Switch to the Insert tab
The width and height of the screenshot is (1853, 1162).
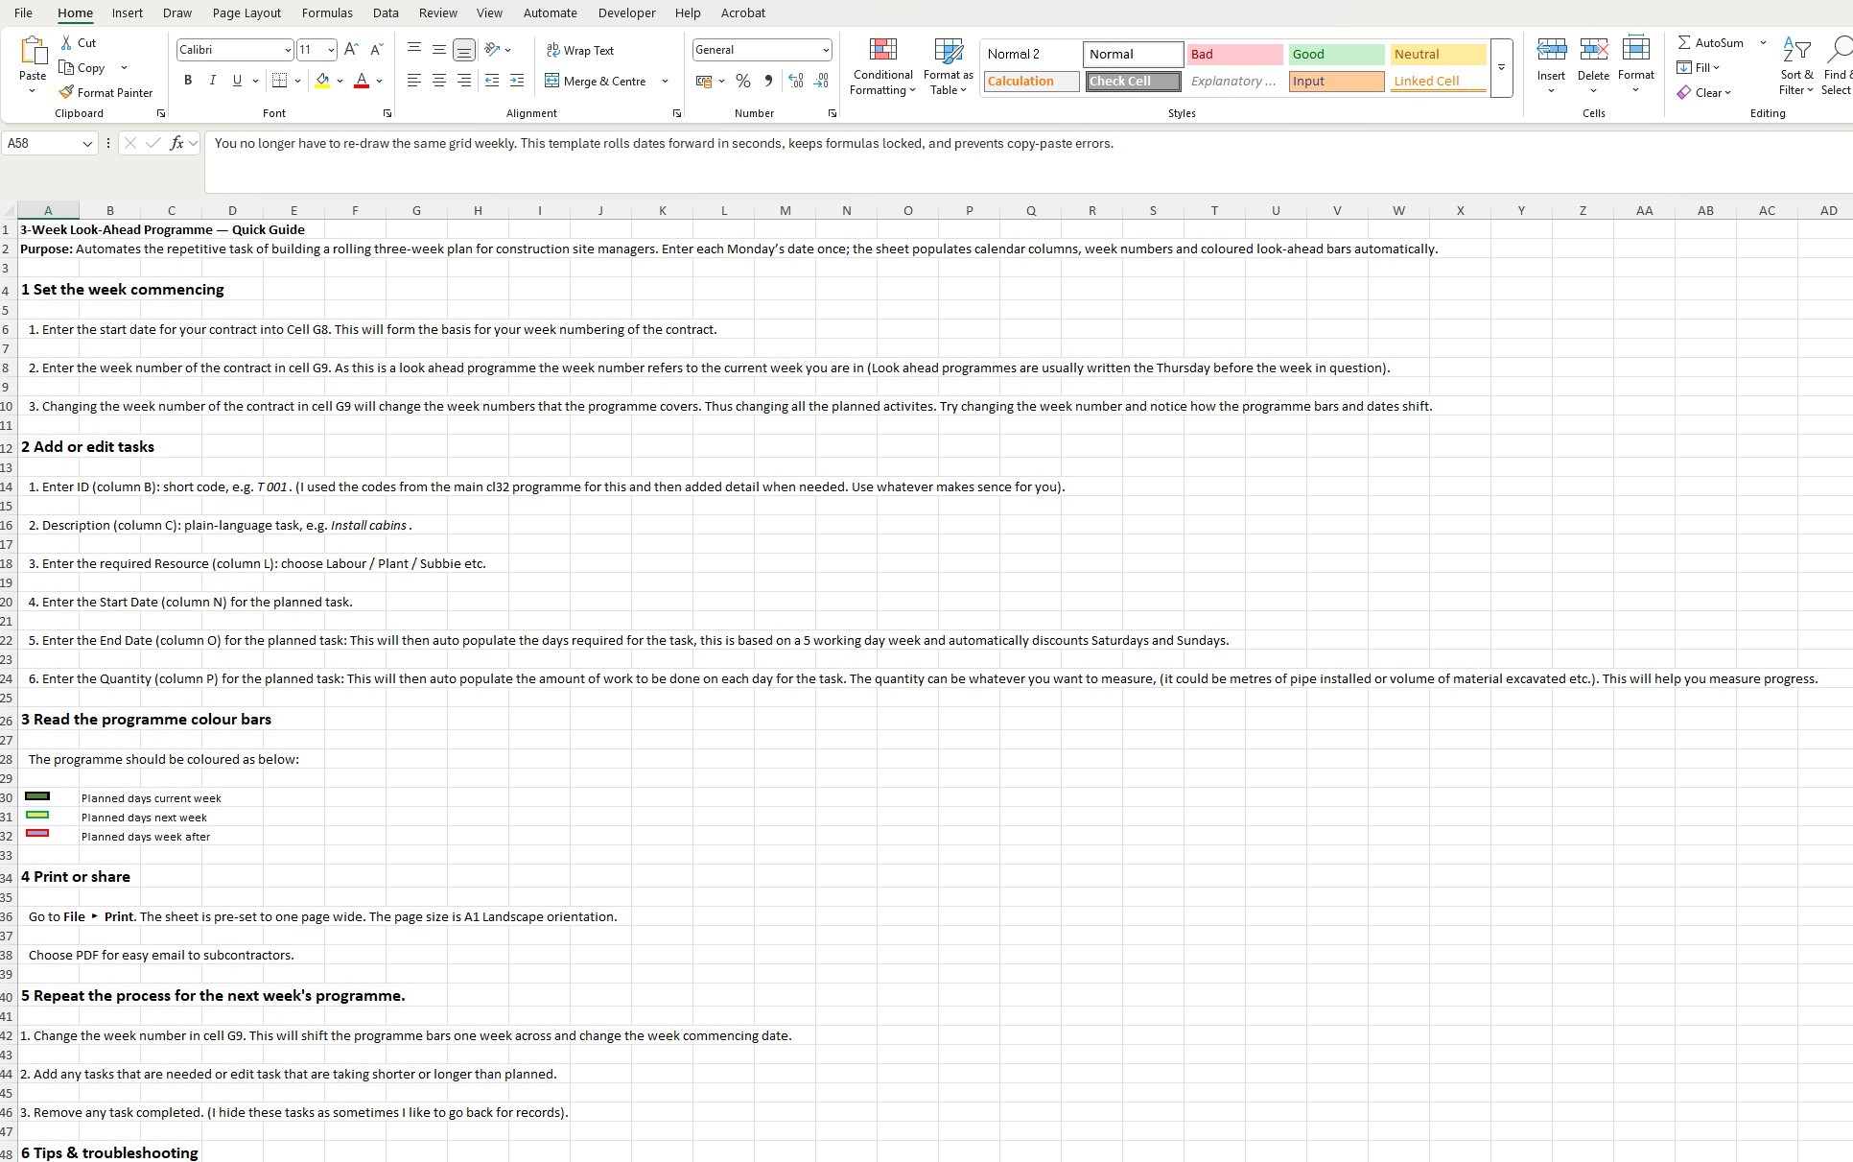128,12
